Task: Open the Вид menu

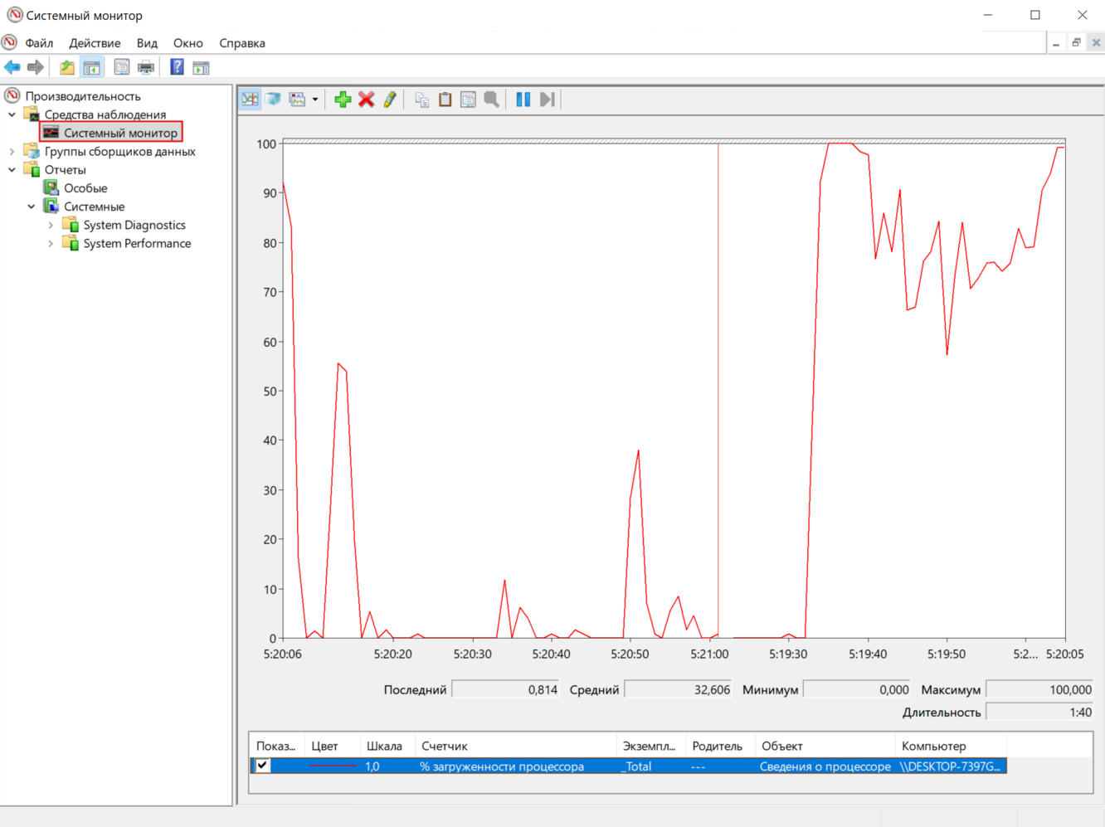Action: [x=147, y=43]
